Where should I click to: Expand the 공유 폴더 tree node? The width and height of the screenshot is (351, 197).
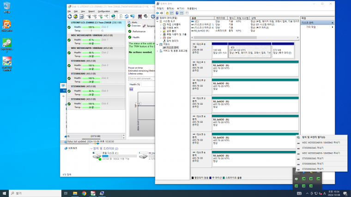[x=161, y=31]
